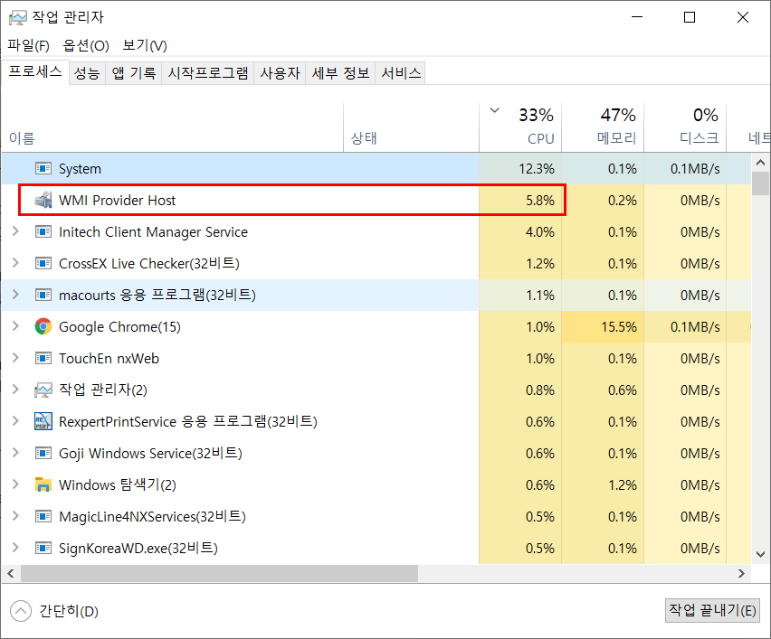
Task: Click Chrome's 15.5% memory value
Action: click(619, 327)
